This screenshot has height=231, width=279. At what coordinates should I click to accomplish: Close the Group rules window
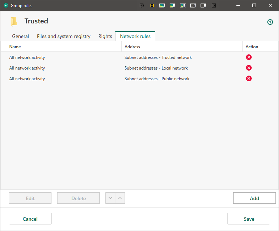(x=270, y=6)
